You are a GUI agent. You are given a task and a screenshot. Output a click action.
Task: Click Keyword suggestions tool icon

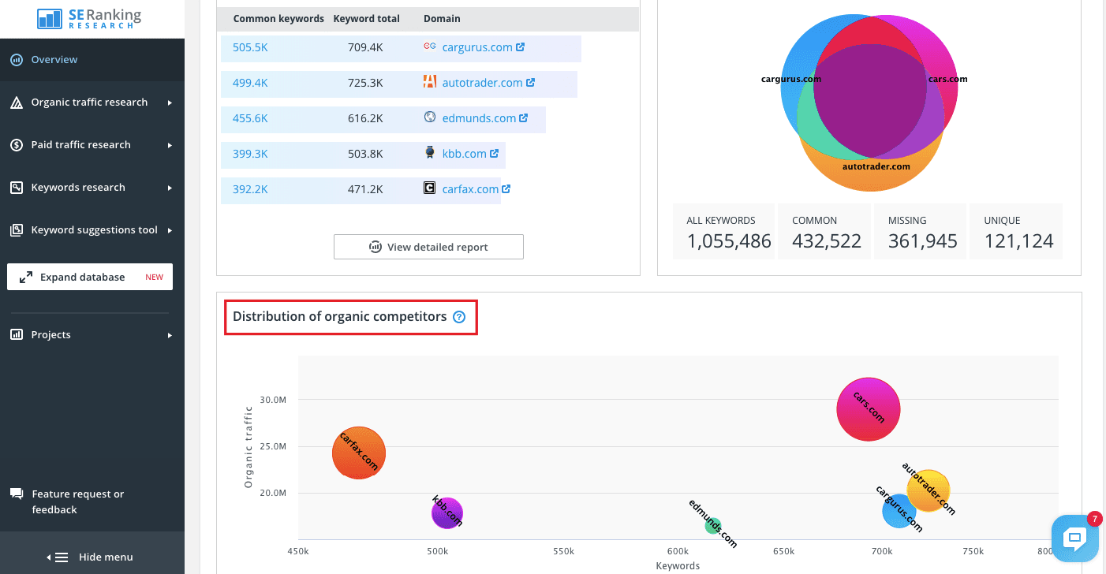pyautogui.click(x=16, y=230)
